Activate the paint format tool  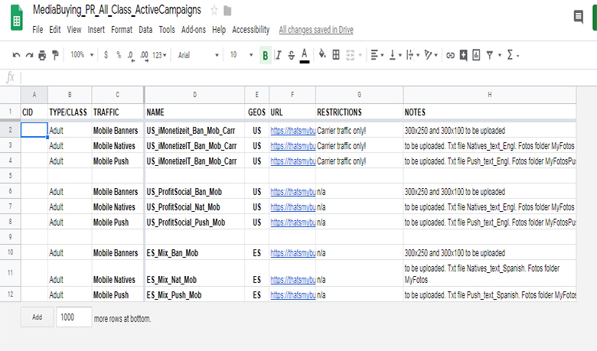[56, 56]
